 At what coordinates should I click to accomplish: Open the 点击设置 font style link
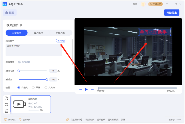[26, 62]
